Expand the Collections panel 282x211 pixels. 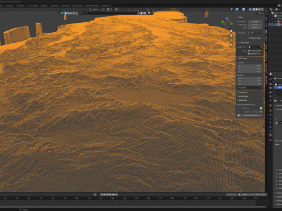click(x=243, y=93)
